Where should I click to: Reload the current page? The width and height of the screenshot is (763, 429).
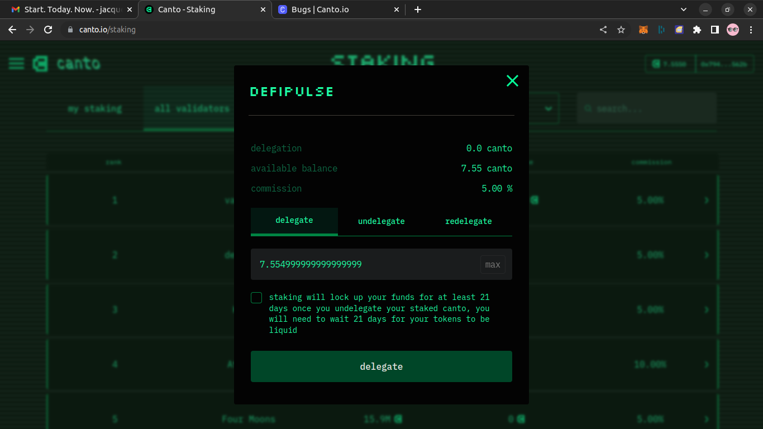[48, 30]
